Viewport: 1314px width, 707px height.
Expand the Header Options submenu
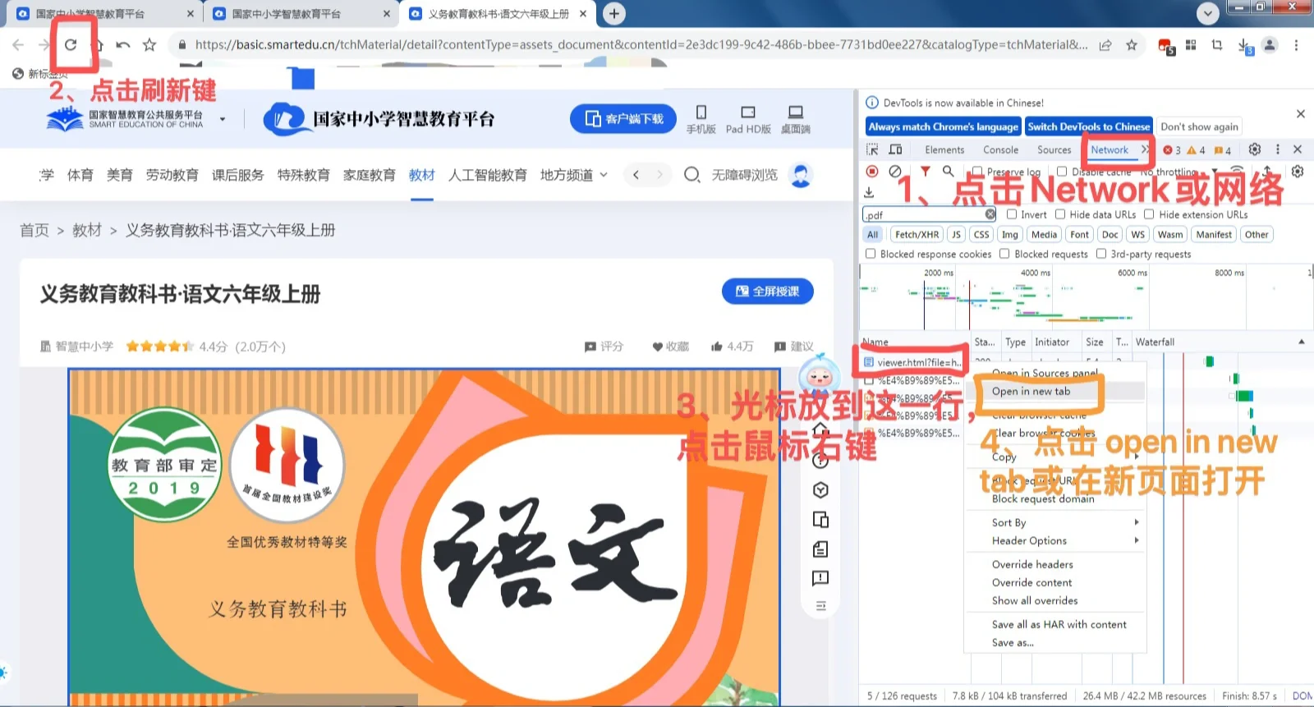tap(1056, 540)
